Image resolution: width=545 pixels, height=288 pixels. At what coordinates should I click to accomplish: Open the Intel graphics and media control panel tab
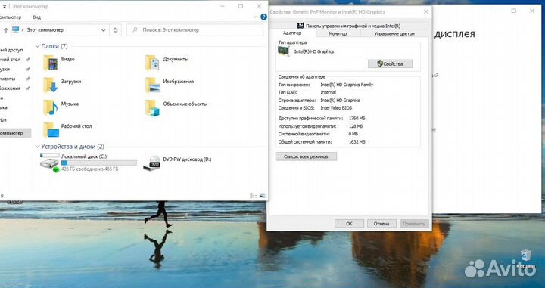coord(349,26)
